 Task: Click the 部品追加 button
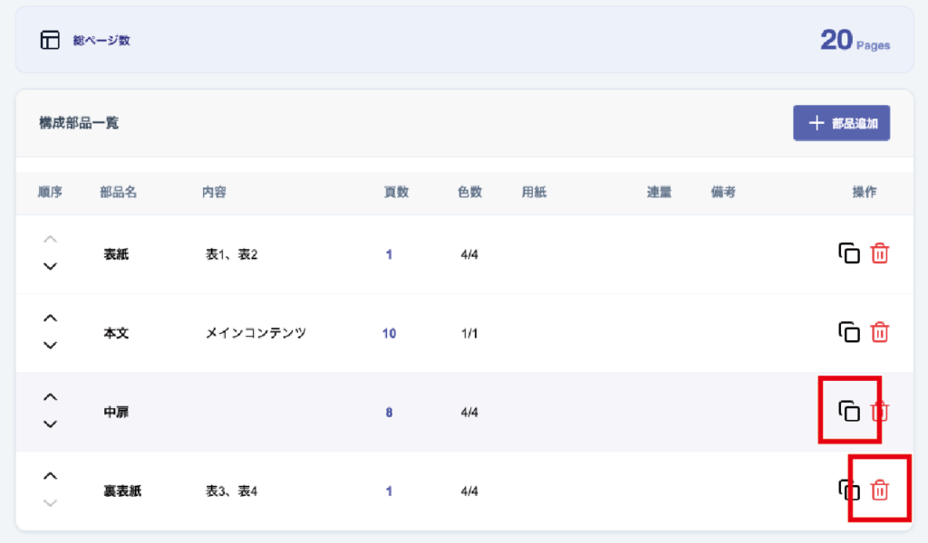click(x=841, y=123)
